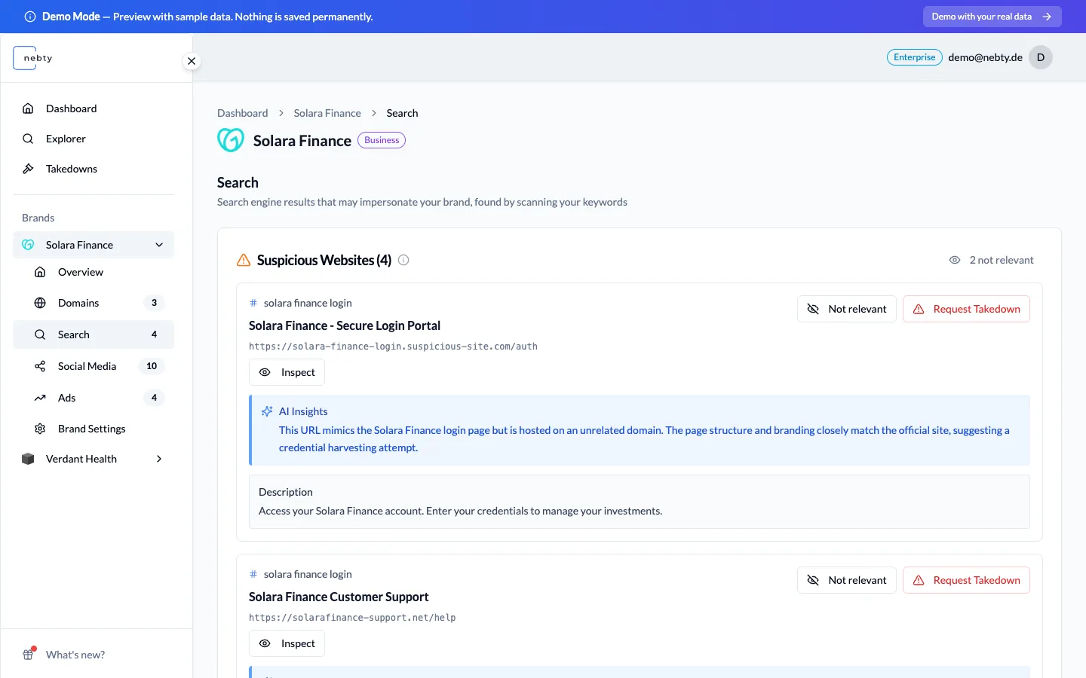The height and width of the screenshot is (678, 1086).
Task: Click the Verdant Health cube icon
Action: [28, 459]
